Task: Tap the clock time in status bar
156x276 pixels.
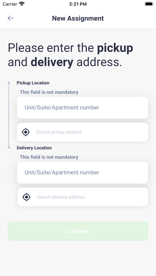Action: coord(78,4)
